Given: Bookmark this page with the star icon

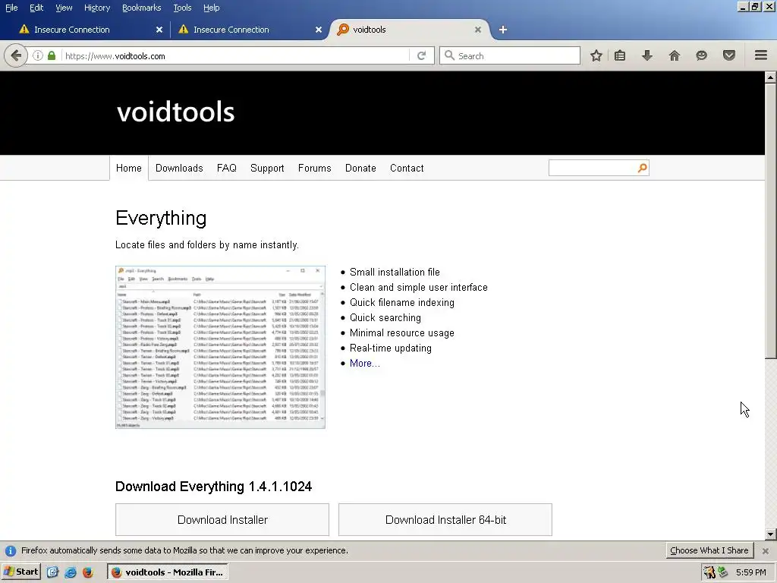Looking at the screenshot, I should pyautogui.click(x=596, y=55).
